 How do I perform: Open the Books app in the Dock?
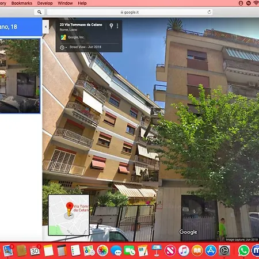pos(197,250)
